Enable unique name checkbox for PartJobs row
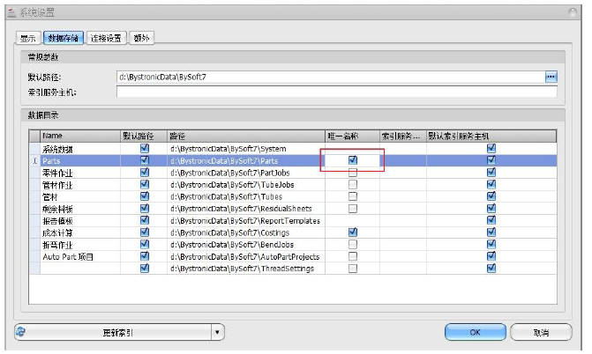Image resolution: width=592 pixels, height=354 pixels. [x=353, y=173]
